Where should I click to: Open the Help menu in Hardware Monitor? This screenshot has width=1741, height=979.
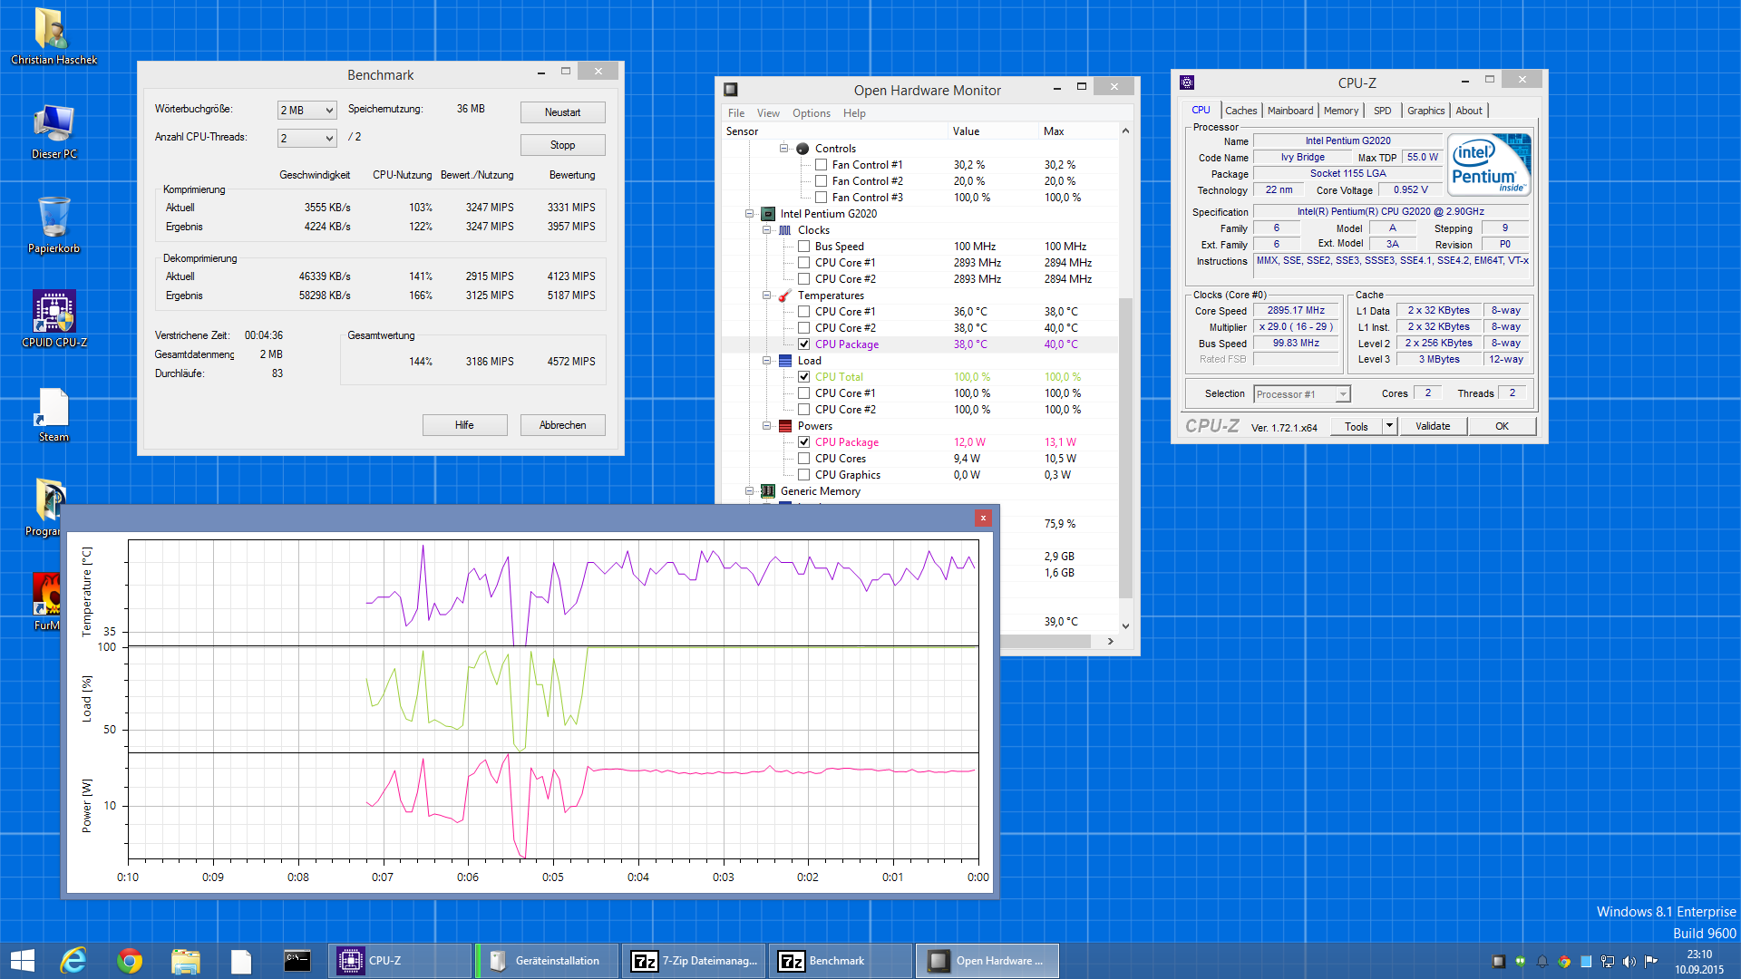pyautogui.click(x=854, y=113)
